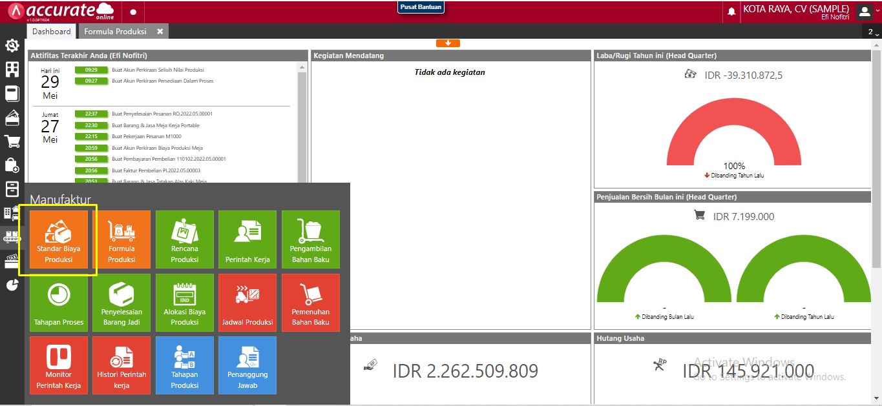882x406 pixels.
Task: Open the Penanggung Jawab tile
Action: click(x=247, y=365)
